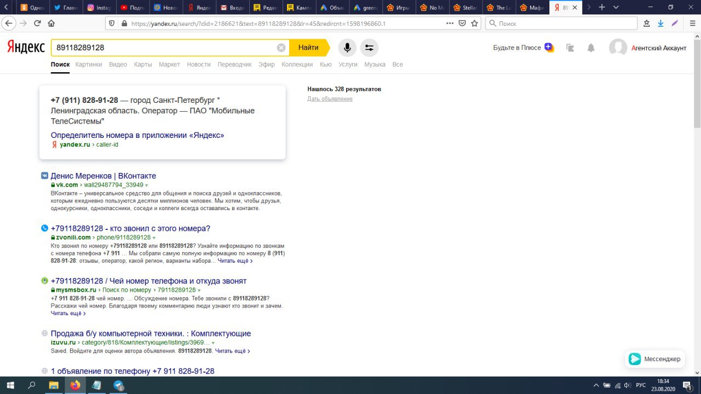Open the Windows Start menu
The image size is (701, 394).
click(x=11, y=385)
